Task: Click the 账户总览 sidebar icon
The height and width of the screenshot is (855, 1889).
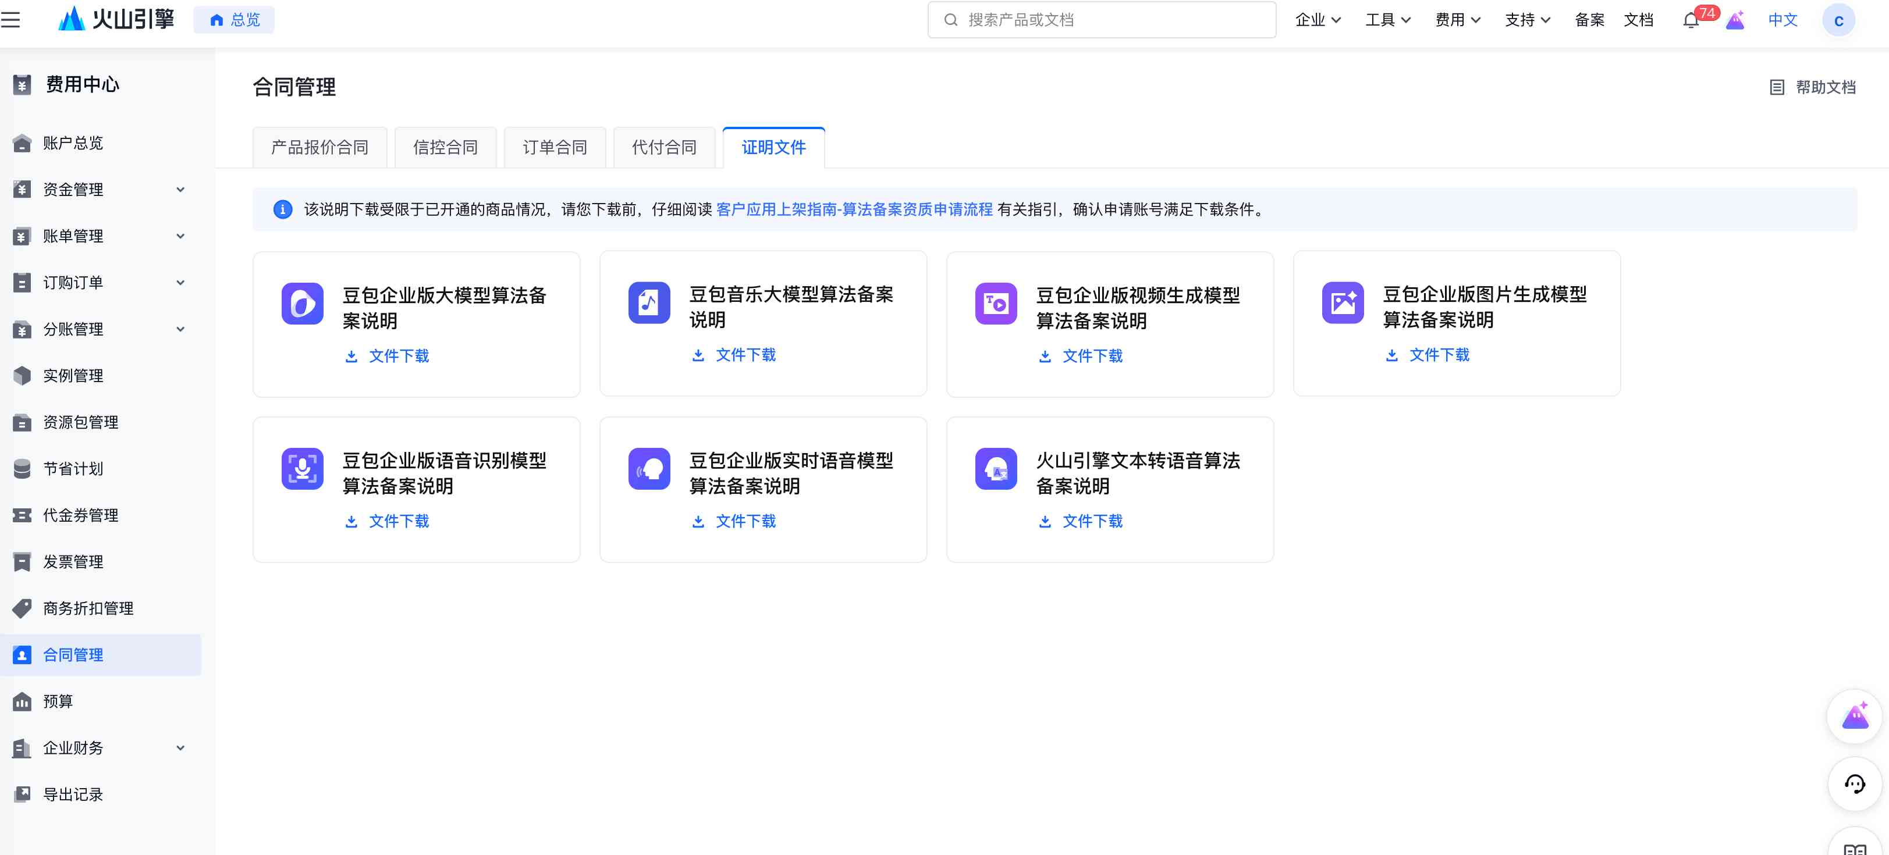Action: click(22, 143)
